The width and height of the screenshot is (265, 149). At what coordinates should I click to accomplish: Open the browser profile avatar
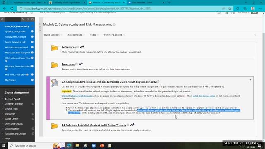pyautogui.click(x=253, y=8)
